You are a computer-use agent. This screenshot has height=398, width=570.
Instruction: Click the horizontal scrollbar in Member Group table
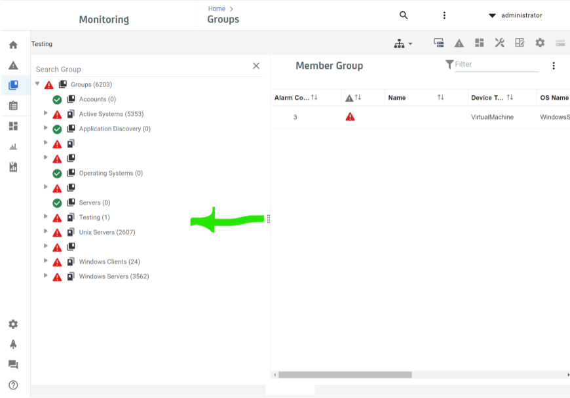[345, 375]
